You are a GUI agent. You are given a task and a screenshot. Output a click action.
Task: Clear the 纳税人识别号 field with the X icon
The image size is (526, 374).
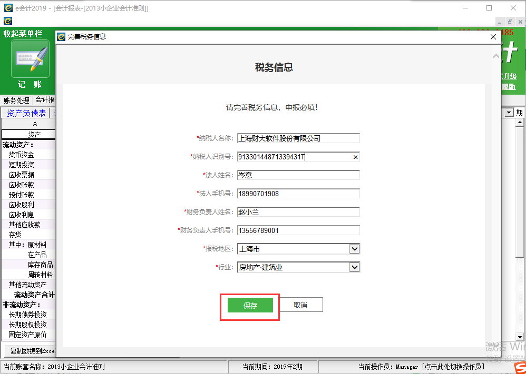pos(356,157)
